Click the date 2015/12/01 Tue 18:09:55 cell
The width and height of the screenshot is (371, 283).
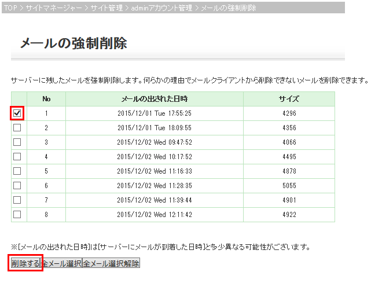[154, 127]
